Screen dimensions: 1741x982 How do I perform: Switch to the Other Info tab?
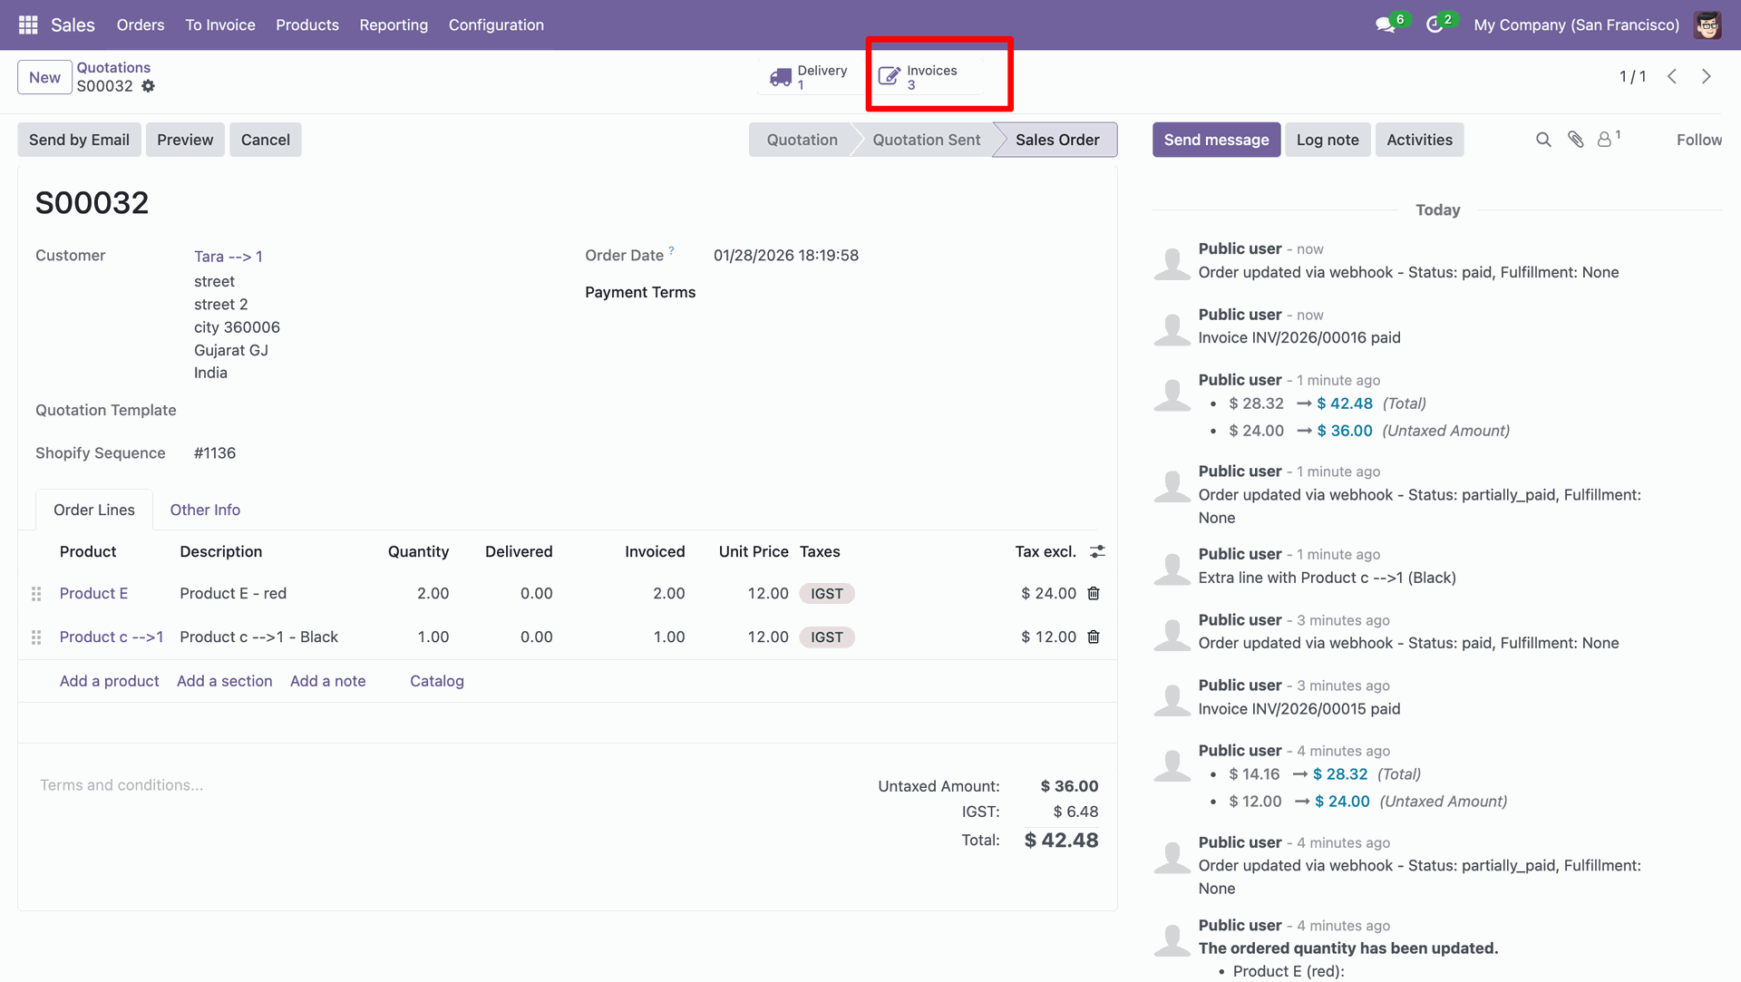point(205,510)
